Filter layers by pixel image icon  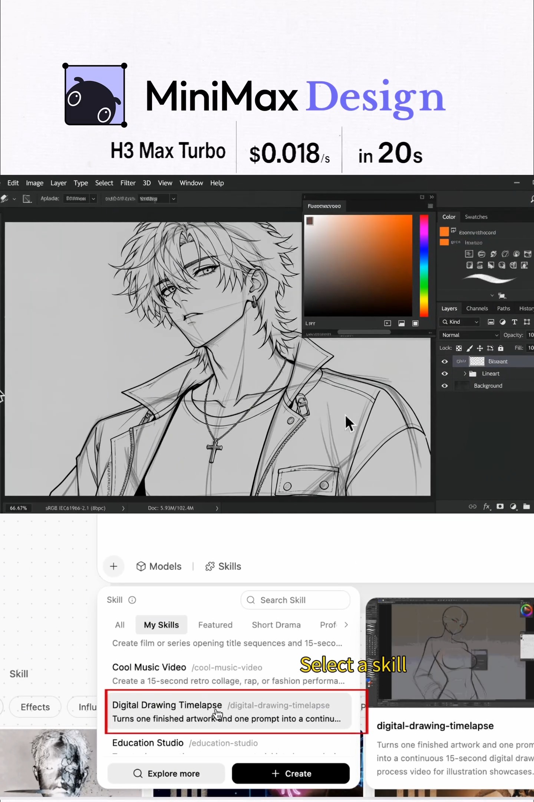[491, 322]
